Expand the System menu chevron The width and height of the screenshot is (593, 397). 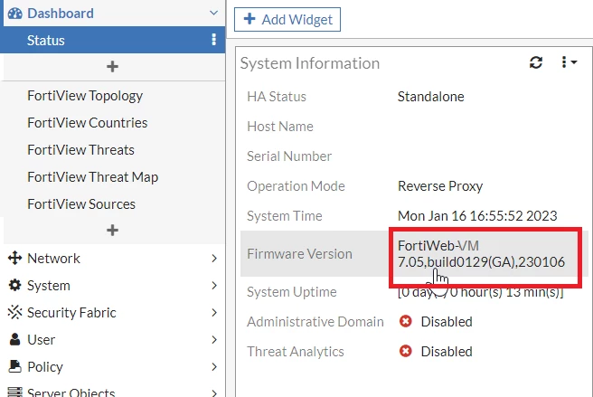tap(214, 286)
